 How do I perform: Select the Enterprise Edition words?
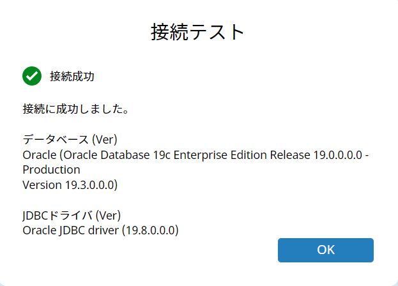(x=220, y=155)
